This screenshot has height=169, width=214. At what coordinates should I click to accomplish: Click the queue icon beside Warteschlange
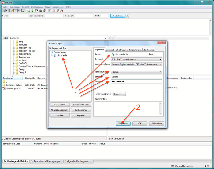[172, 166]
